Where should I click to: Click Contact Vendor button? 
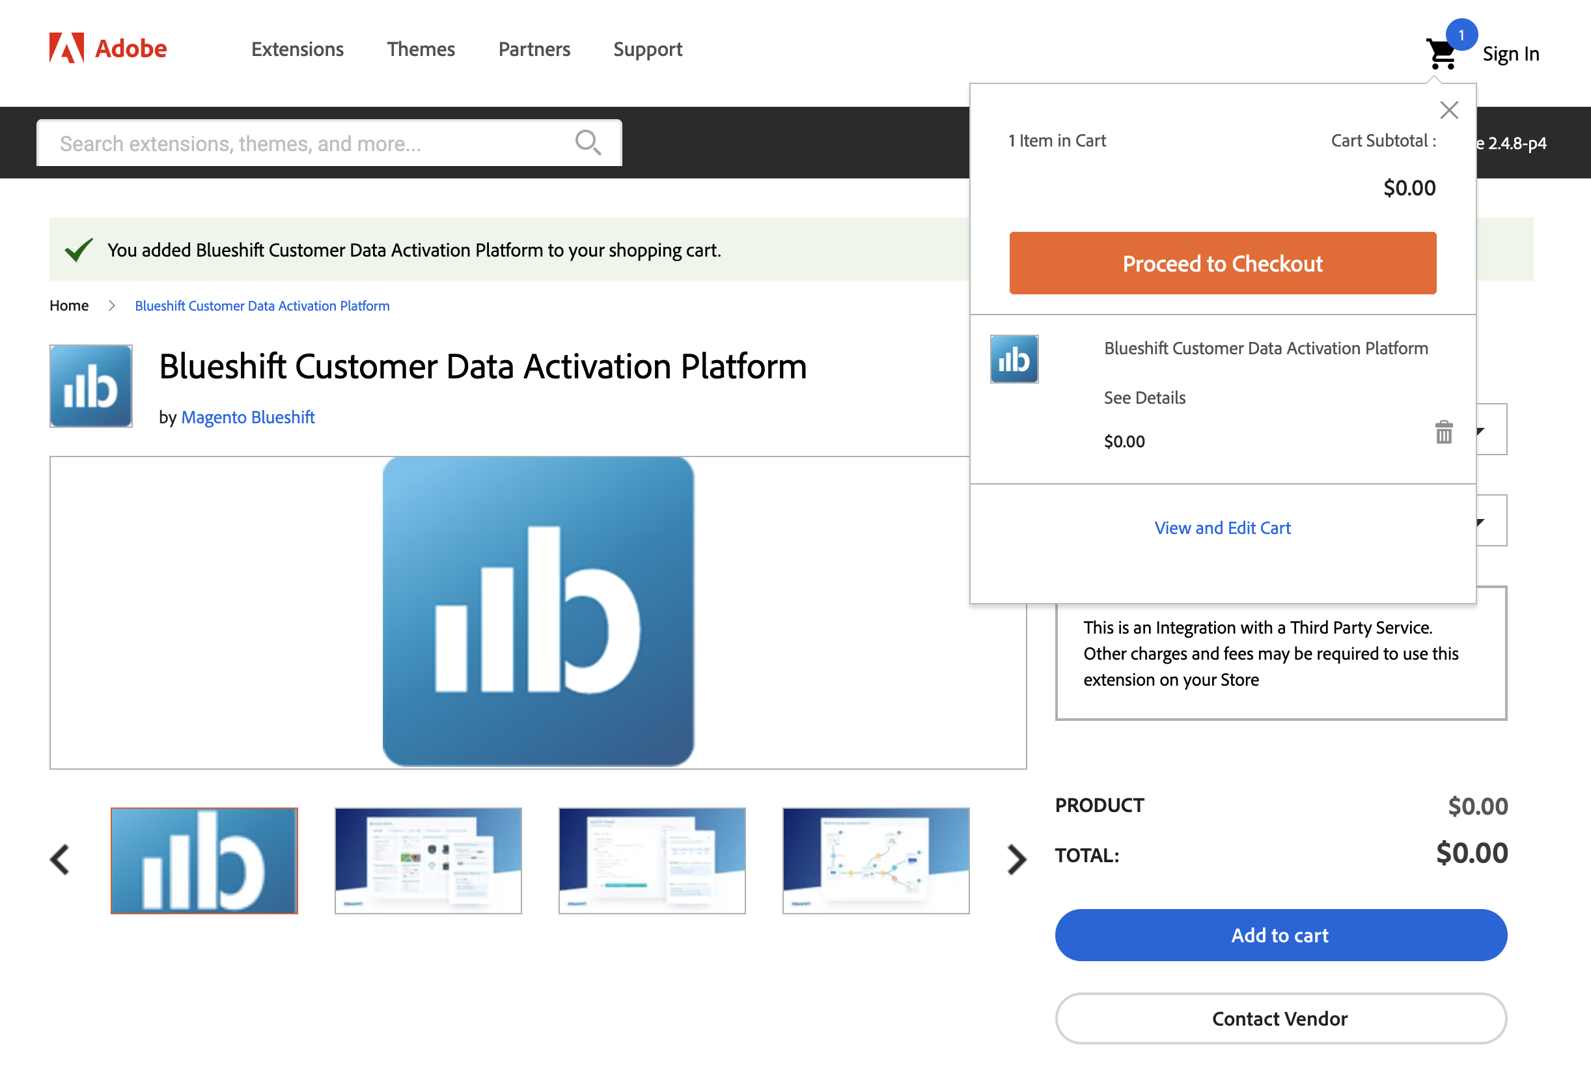[1280, 1018]
